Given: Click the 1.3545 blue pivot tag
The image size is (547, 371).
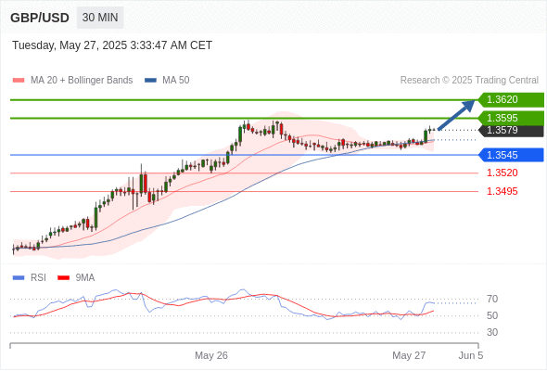Looking at the screenshot, I should pos(511,155).
